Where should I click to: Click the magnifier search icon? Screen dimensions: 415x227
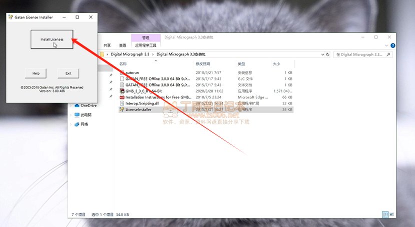tap(388, 54)
